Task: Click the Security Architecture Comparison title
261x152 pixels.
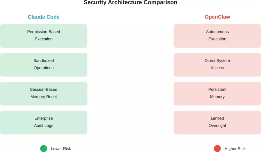Action: click(130, 3)
